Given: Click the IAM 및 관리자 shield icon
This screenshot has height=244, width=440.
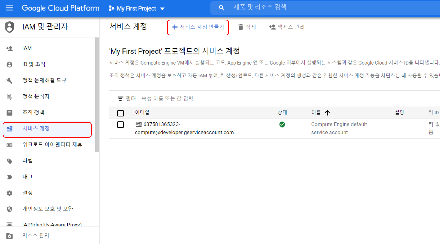Looking at the screenshot, I should coord(10,27).
